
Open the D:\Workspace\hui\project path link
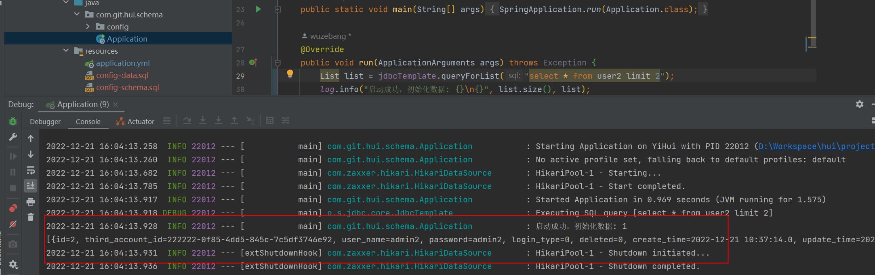816,146
